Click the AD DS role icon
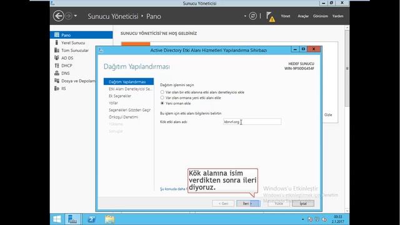The image size is (400, 225). [57, 57]
